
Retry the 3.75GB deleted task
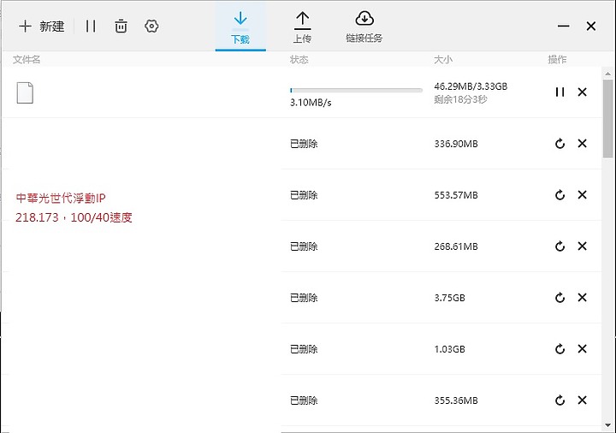[x=560, y=298]
